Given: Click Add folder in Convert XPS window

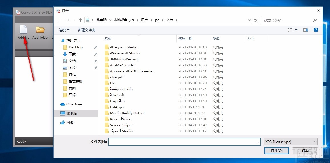Looking at the screenshot, I should [41, 32].
